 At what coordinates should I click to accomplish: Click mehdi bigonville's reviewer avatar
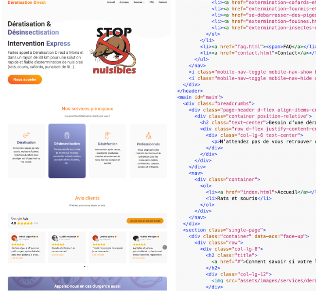pos(14,238)
